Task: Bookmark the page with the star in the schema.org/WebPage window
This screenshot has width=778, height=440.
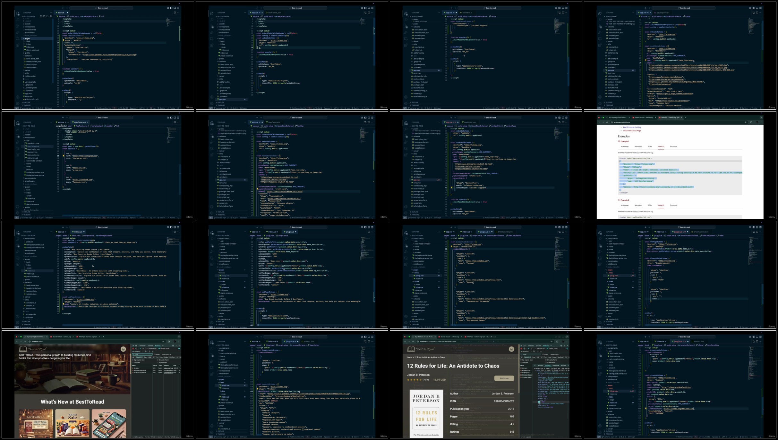Action: (746, 122)
